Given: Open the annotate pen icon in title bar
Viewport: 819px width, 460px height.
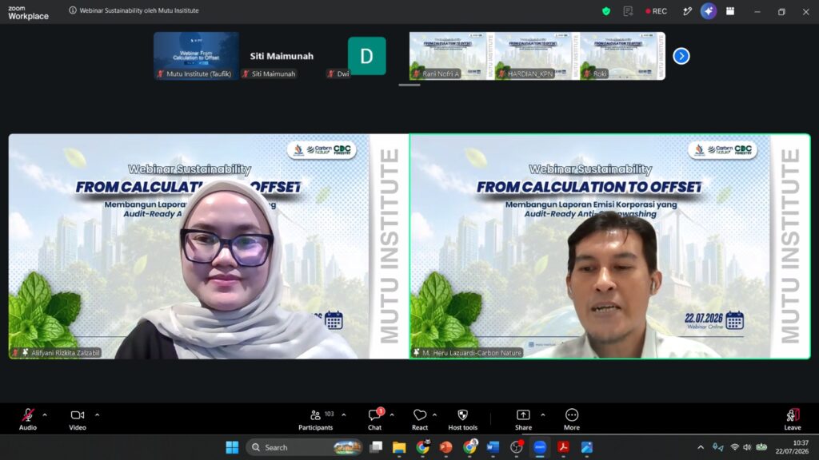Looking at the screenshot, I should (687, 11).
